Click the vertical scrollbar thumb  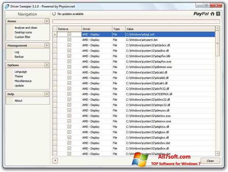pyautogui.click(x=218, y=43)
